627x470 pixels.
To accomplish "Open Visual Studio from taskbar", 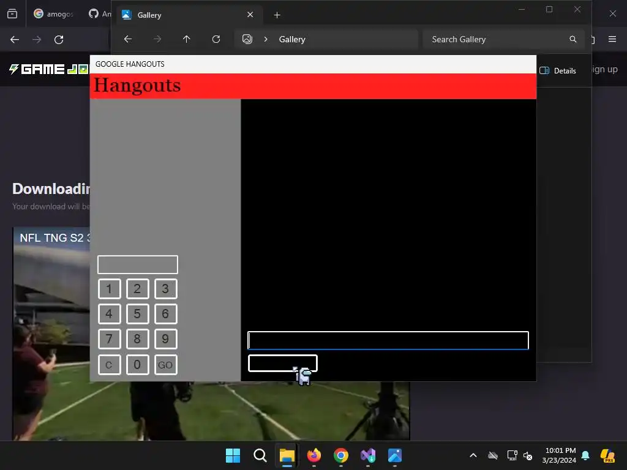I will (368, 455).
